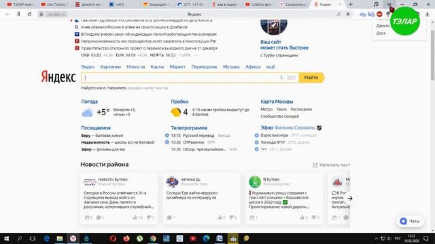The width and height of the screenshot is (435, 244).
Task: Click the Найти search button
Action: [311, 78]
